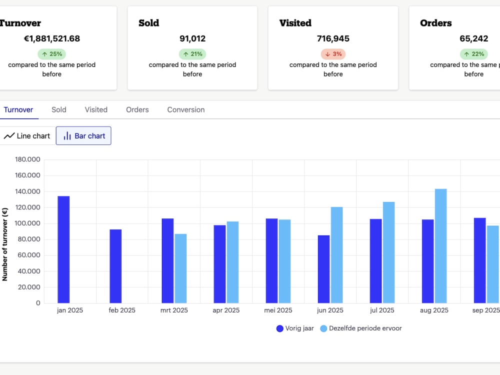Toggle Vorig jaar legend series
The image size is (500, 375).
[295, 328]
